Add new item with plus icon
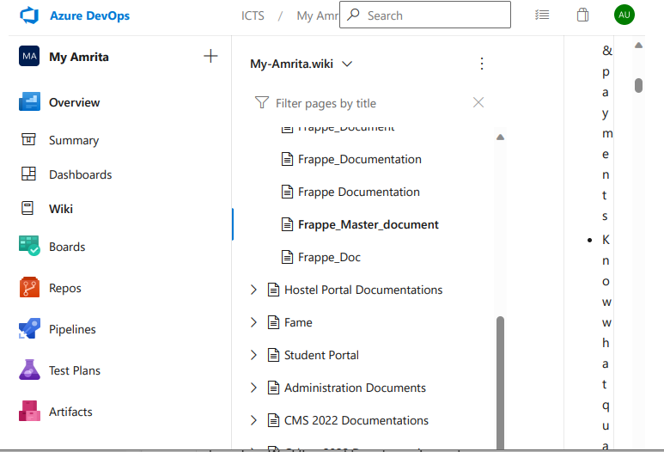664x452 pixels. pyautogui.click(x=210, y=57)
